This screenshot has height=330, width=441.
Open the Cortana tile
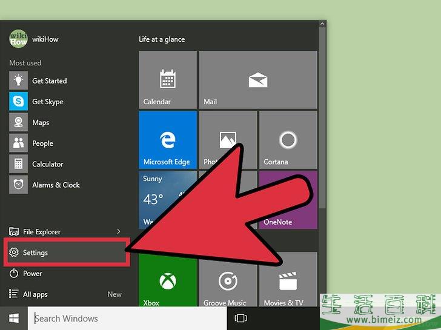[288, 140]
